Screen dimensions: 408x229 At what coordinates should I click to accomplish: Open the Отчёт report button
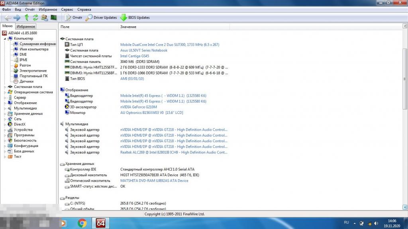(x=73, y=18)
